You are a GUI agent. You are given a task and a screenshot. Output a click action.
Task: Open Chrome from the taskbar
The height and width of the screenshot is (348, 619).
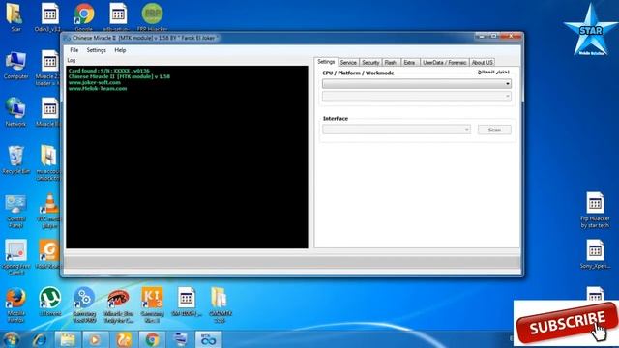point(152,339)
